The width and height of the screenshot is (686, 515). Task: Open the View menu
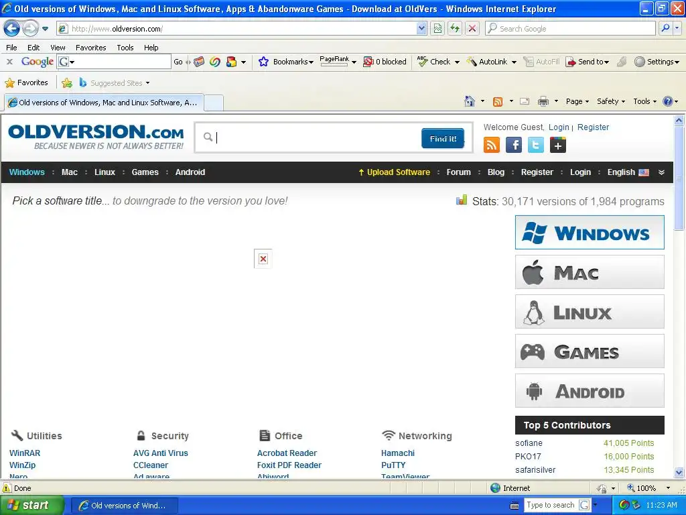pyautogui.click(x=58, y=48)
